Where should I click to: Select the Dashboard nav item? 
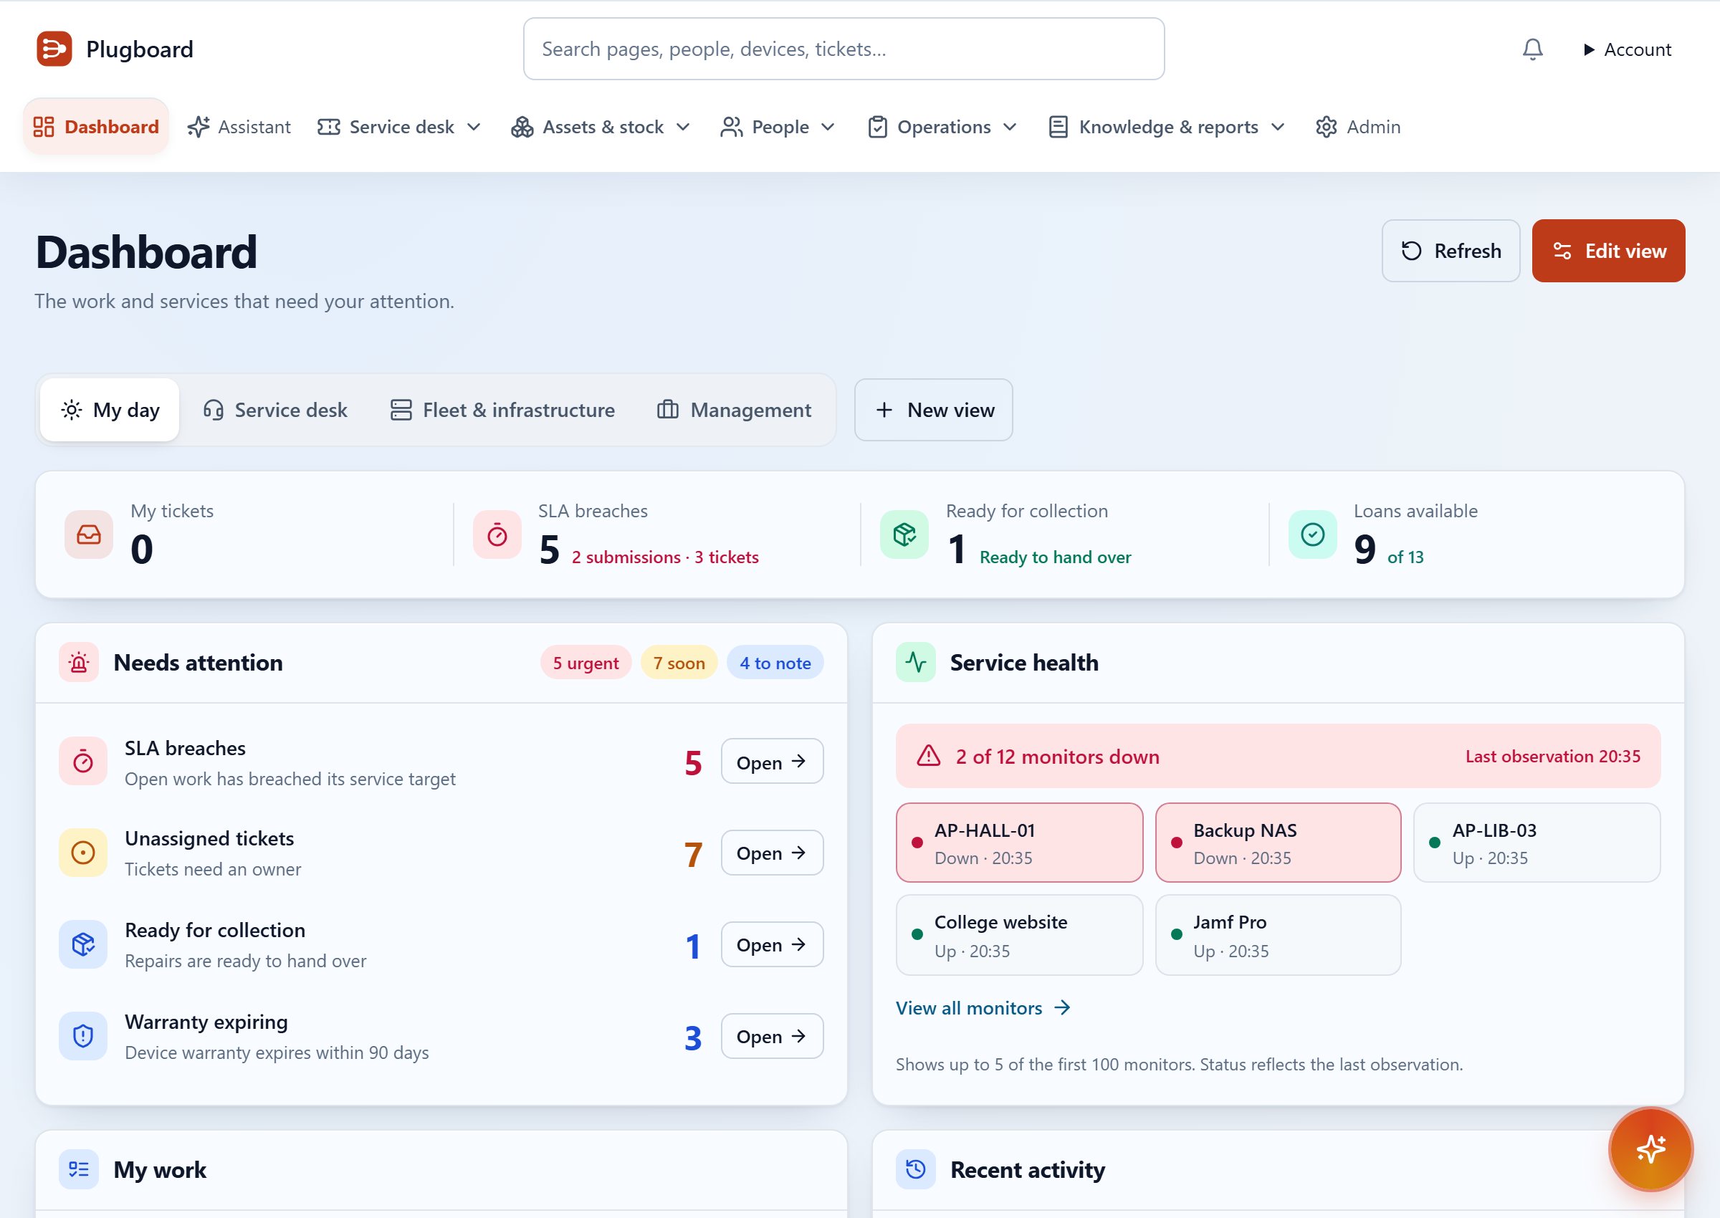click(x=96, y=127)
